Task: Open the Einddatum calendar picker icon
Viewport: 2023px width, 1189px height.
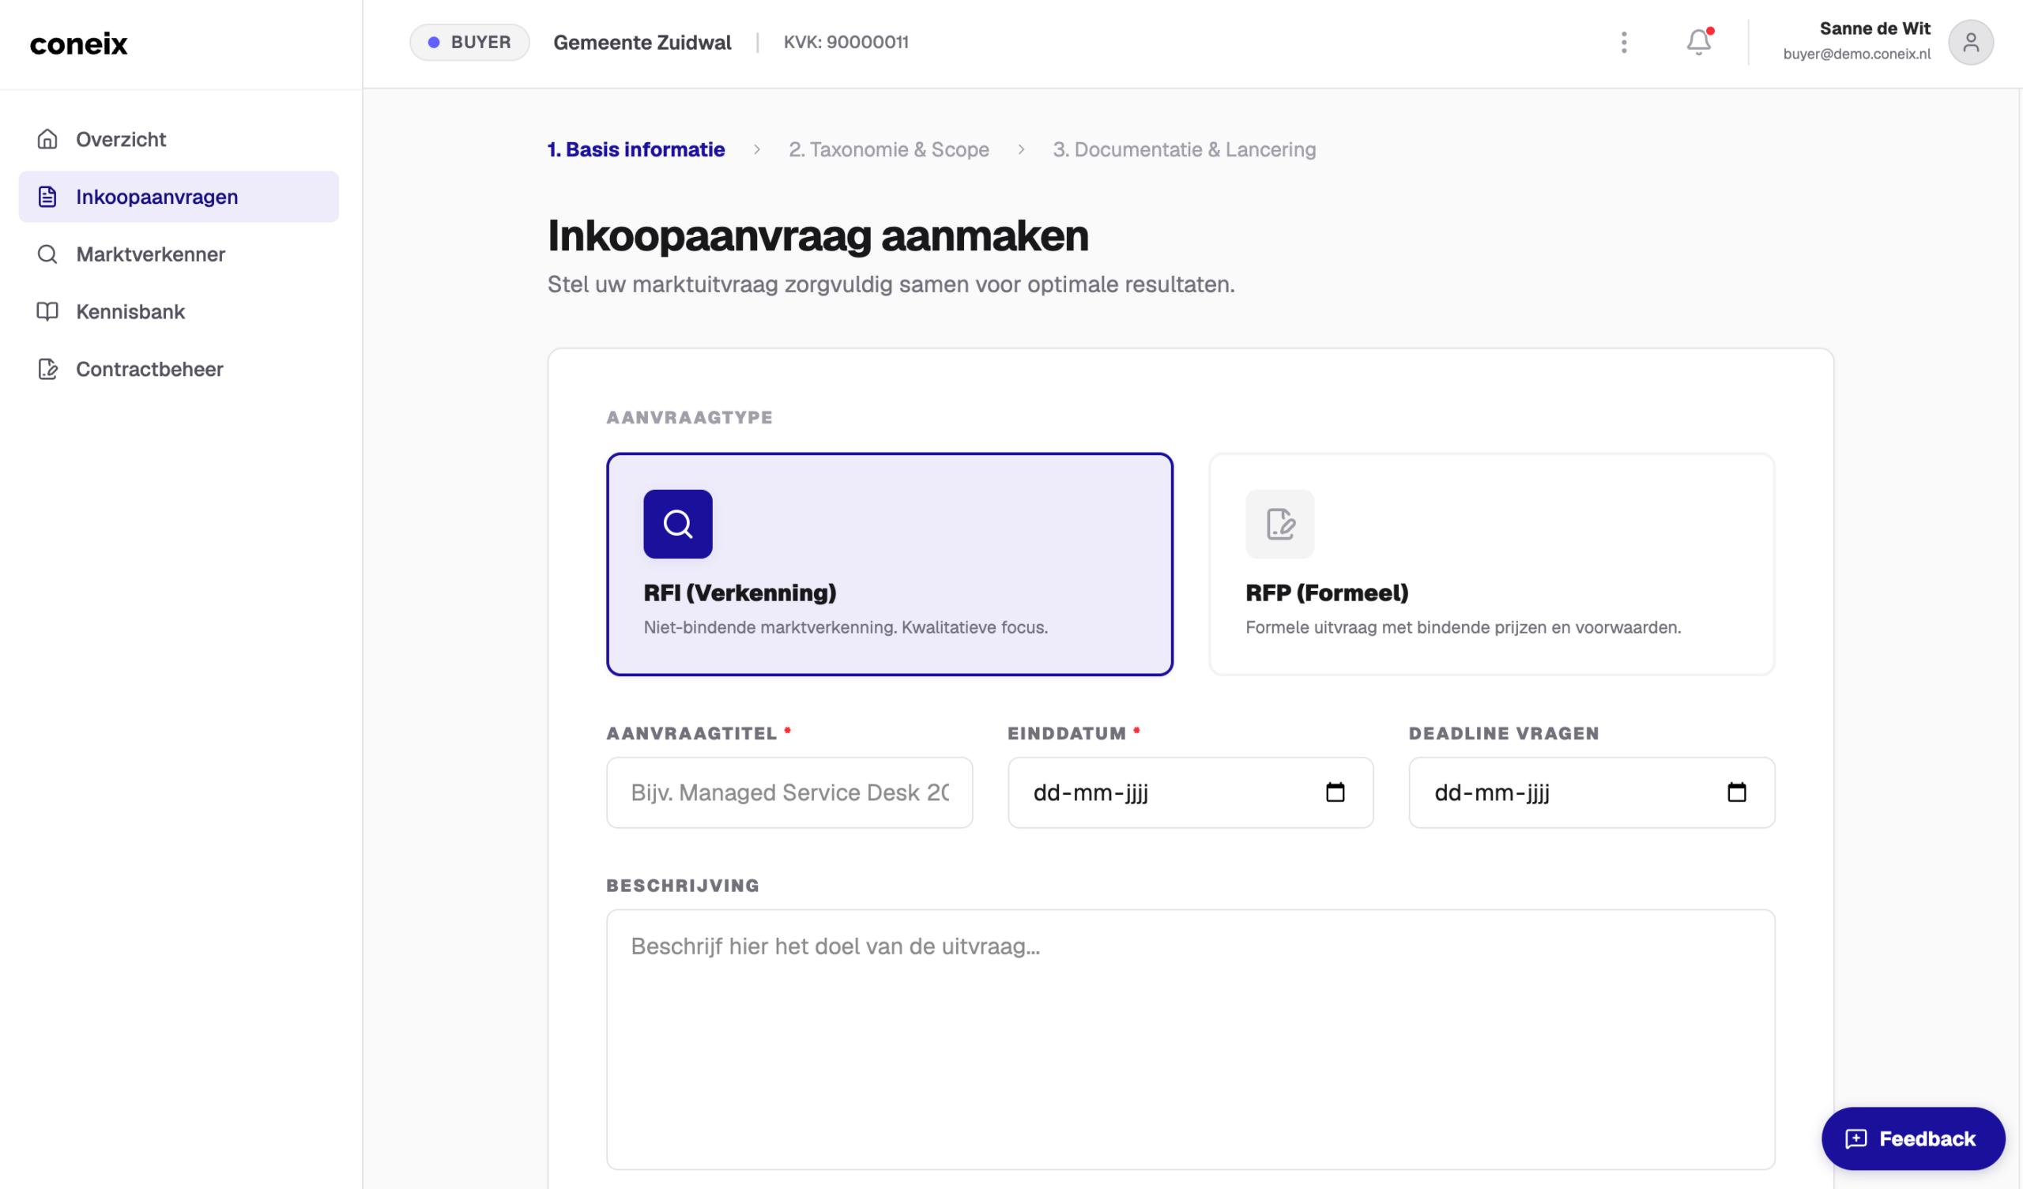Action: [x=1335, y=792]
